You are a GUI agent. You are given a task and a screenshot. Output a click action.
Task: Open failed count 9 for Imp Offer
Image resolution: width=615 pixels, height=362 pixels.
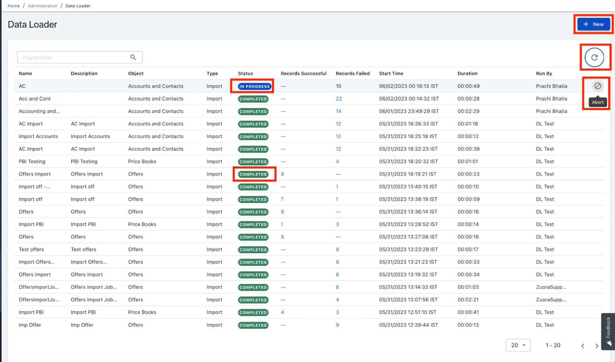coord(337,325)
